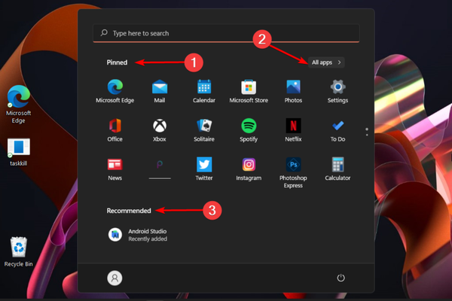Launch Photoshop Express
This screenshot has width=452, height=301.
point(293,172)
